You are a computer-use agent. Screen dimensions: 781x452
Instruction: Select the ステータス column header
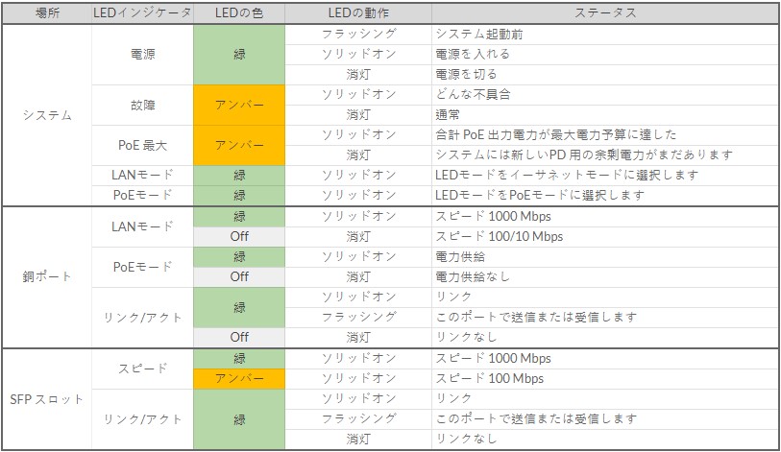(604, 13)
